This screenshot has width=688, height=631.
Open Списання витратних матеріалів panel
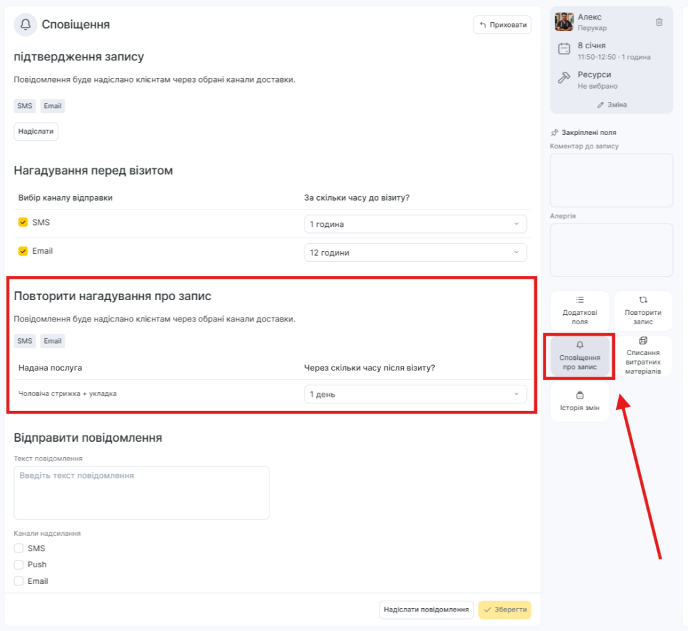[x=643, y=356]
